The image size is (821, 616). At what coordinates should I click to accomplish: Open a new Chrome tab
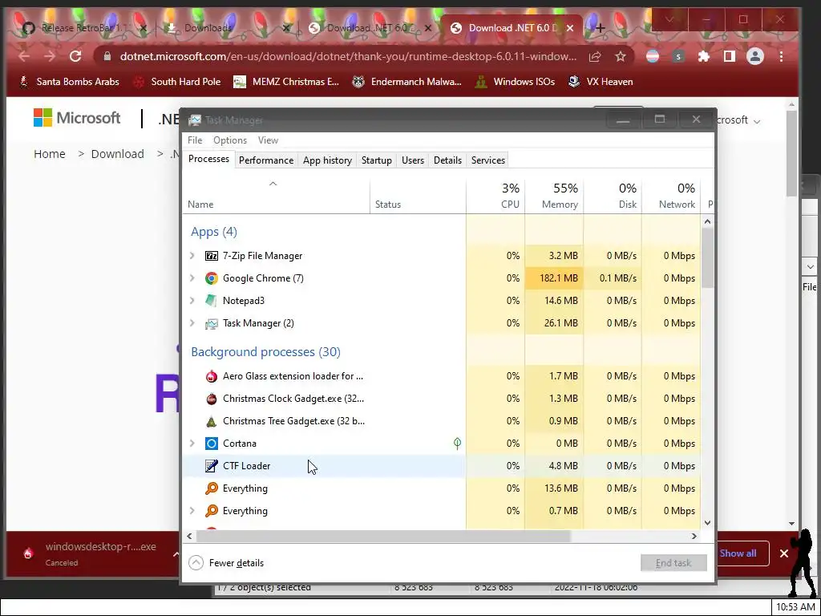click(x=600, y=28)
